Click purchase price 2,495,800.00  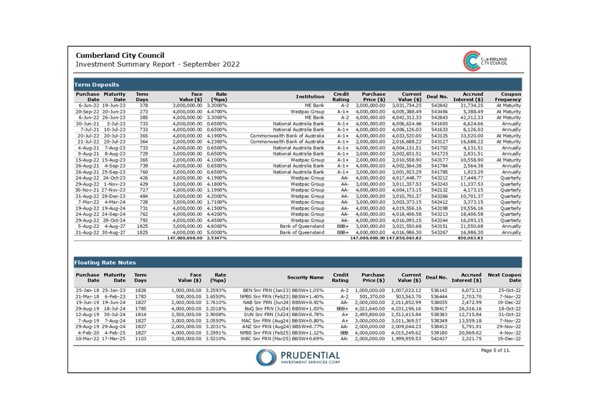pyautogui.click(x=370, y=315)
